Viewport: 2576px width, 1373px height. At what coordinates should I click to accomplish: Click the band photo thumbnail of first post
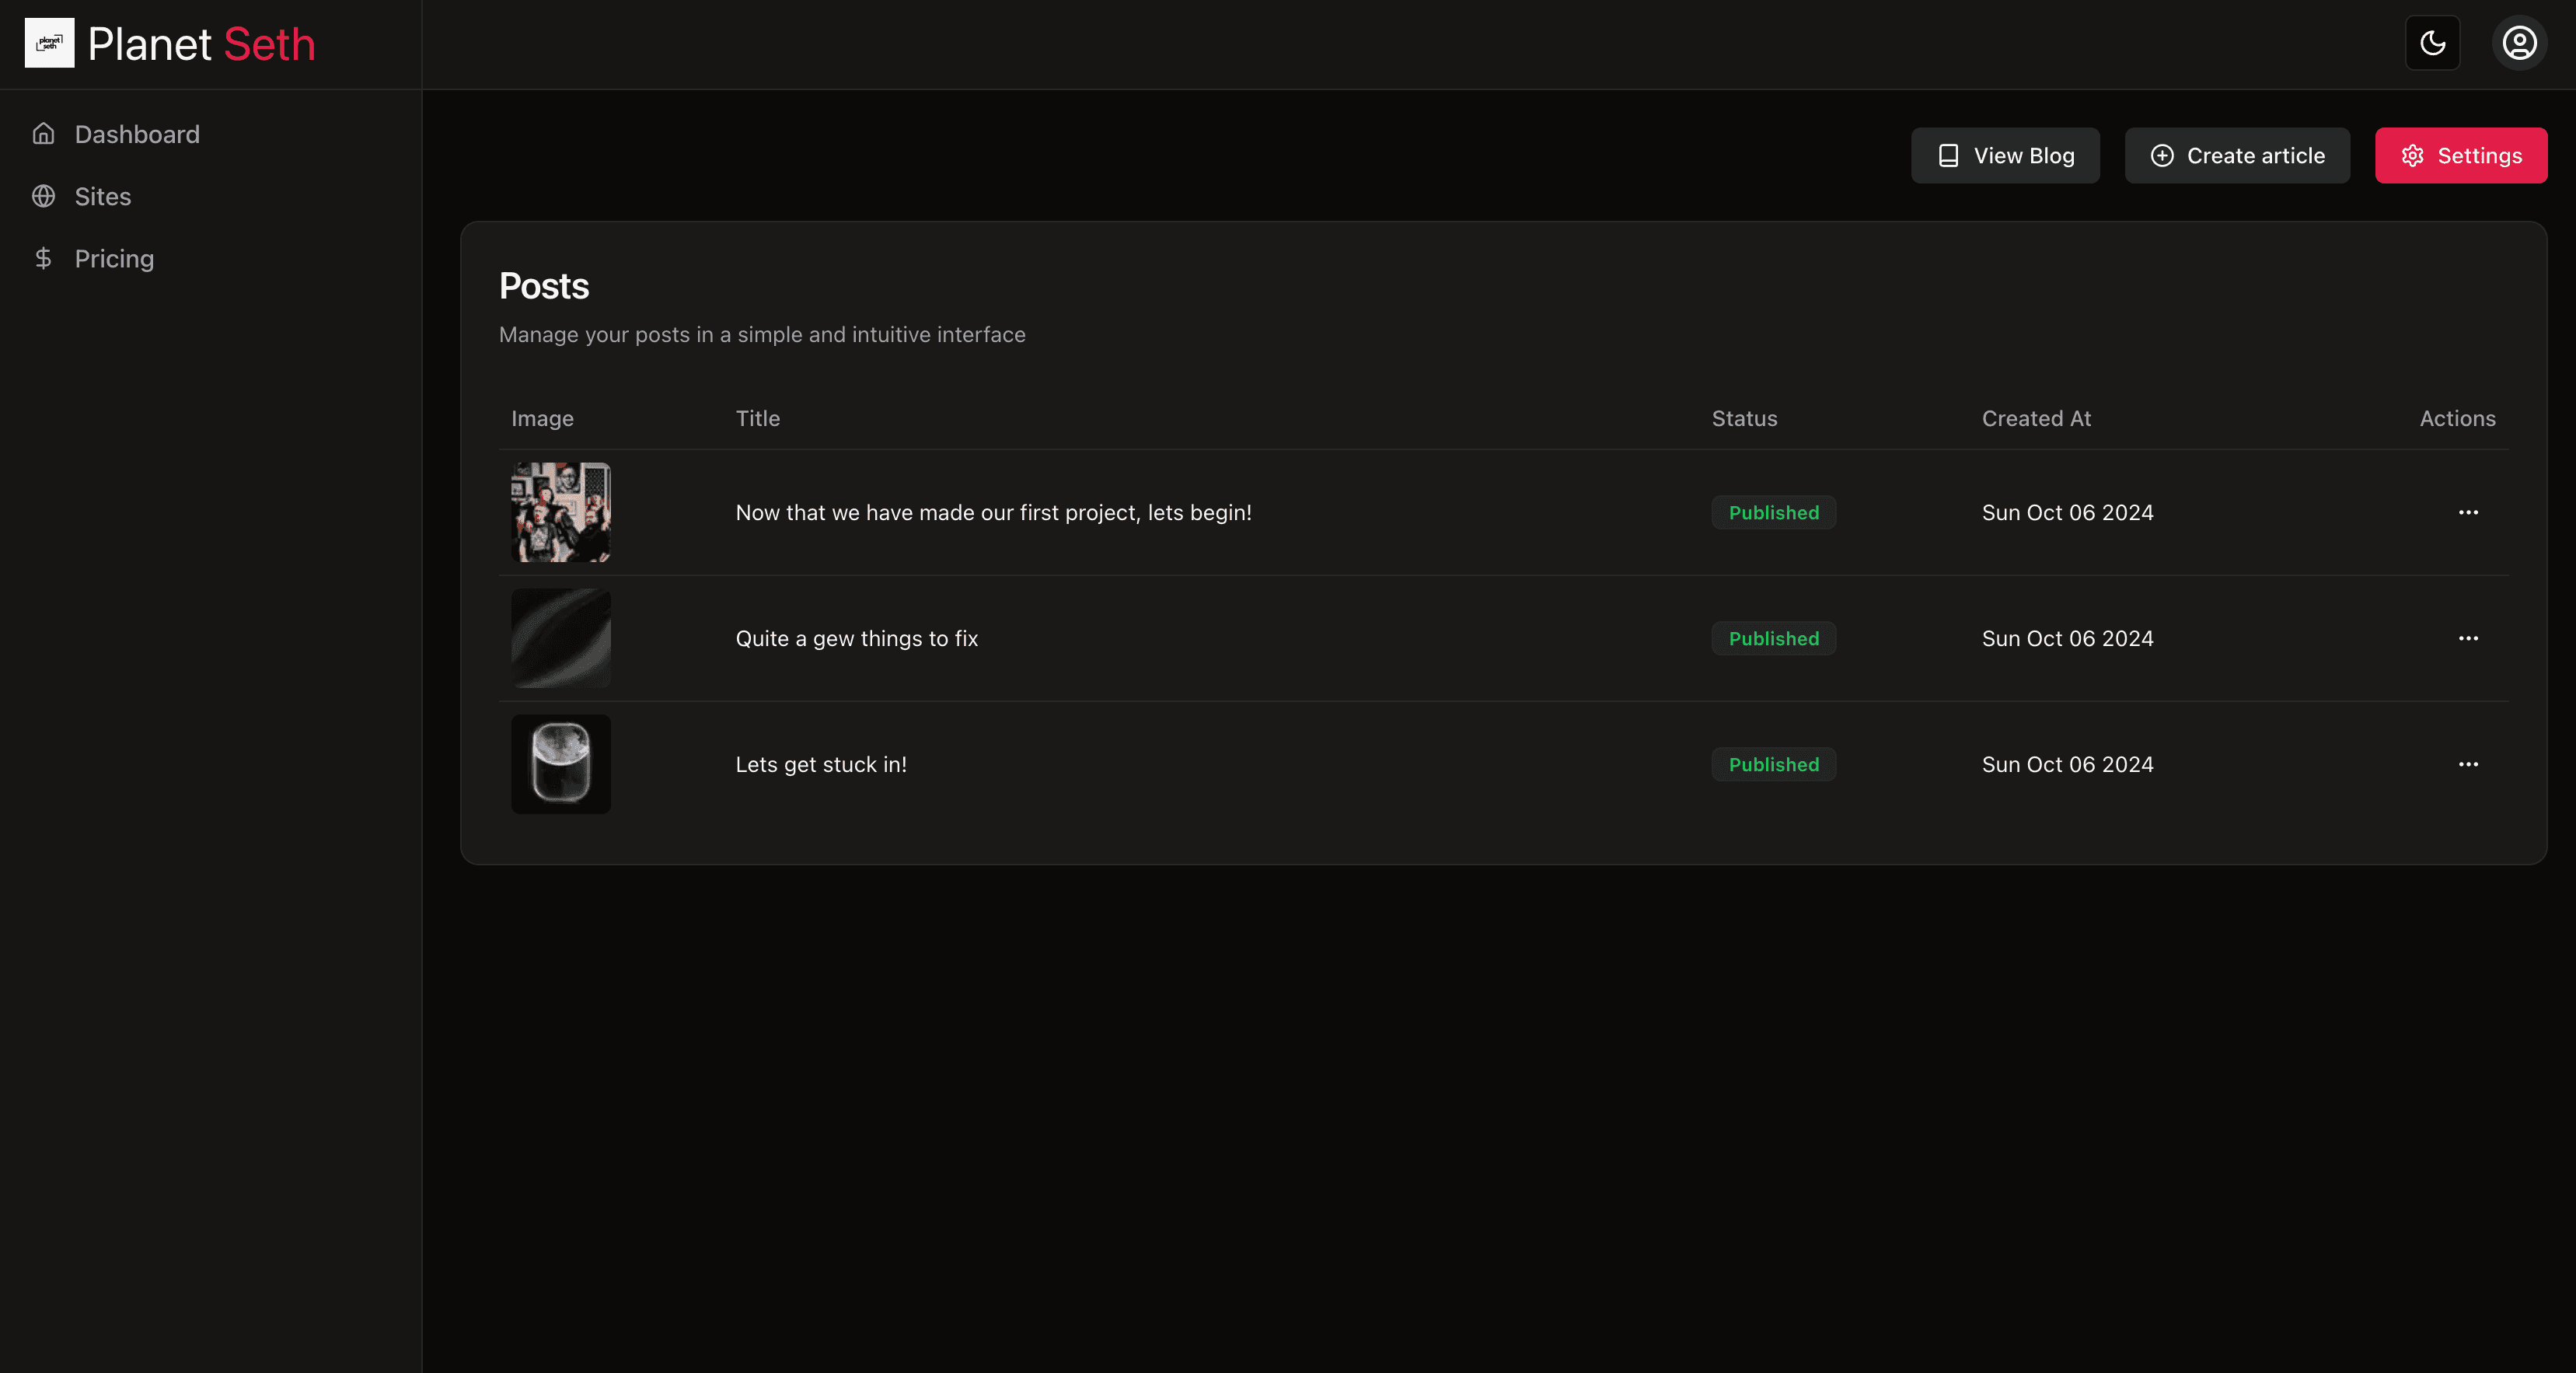[561, 512]
